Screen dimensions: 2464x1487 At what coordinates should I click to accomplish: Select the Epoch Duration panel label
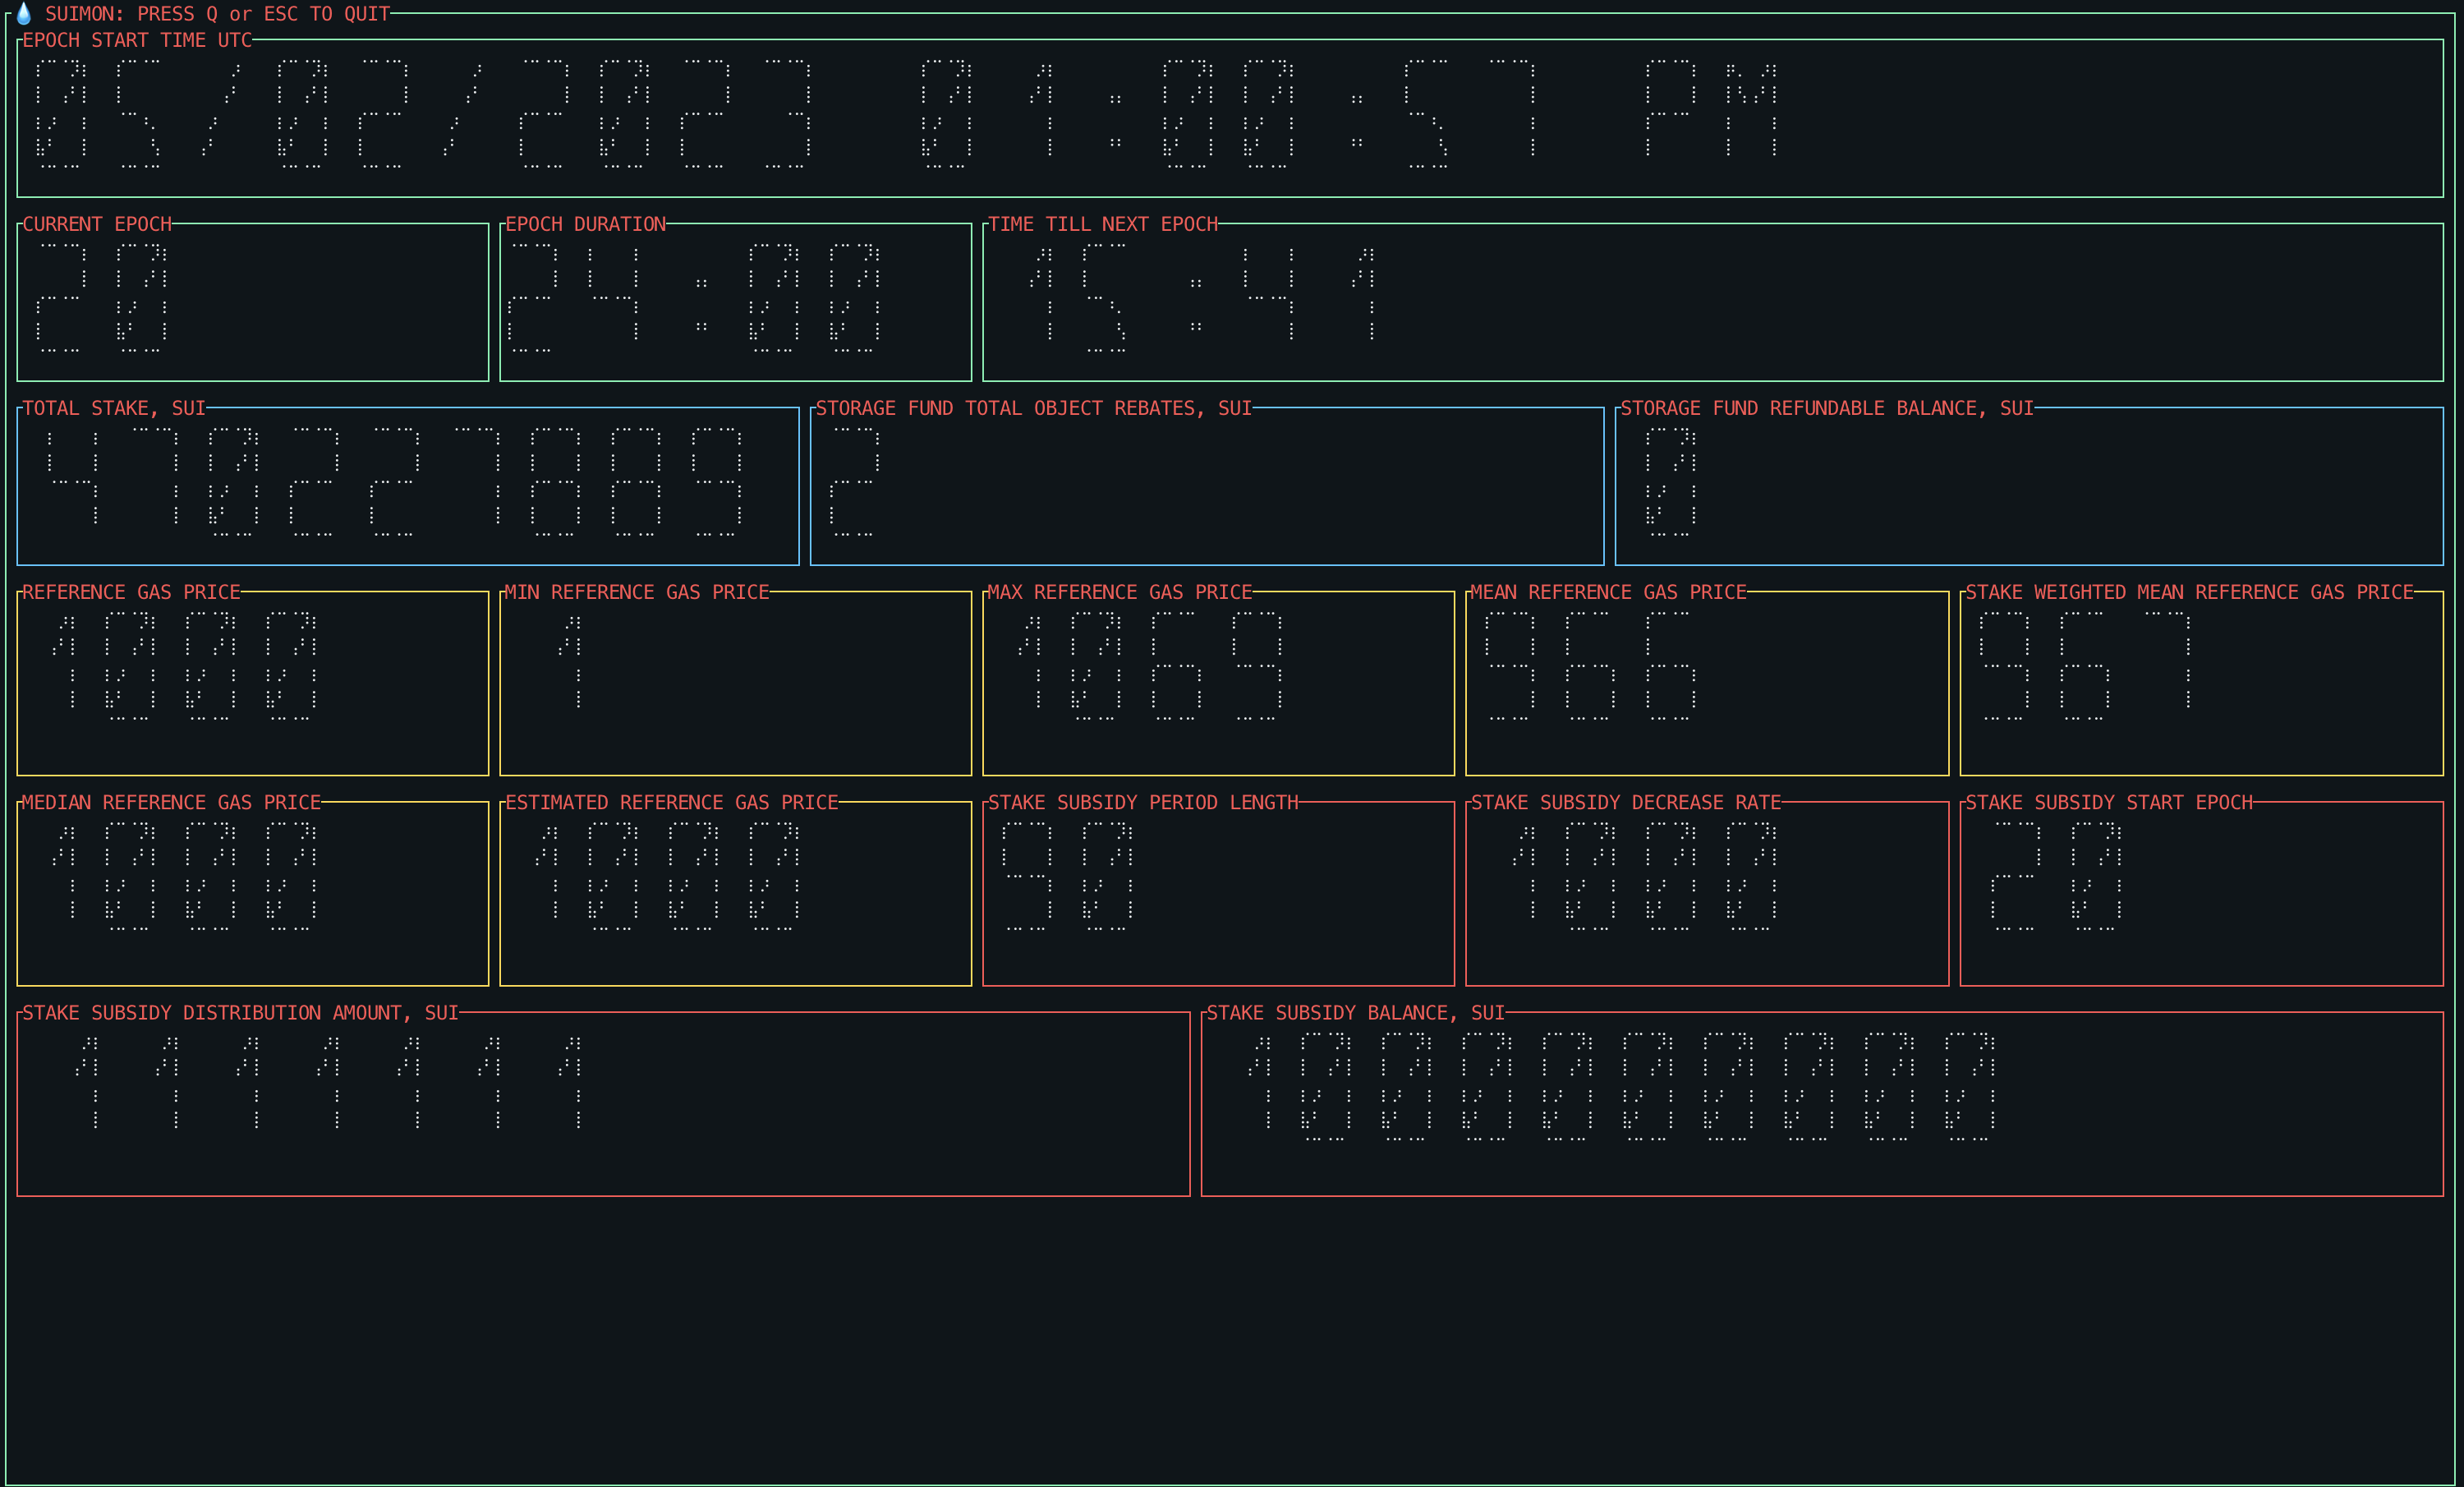click(585, 224)
